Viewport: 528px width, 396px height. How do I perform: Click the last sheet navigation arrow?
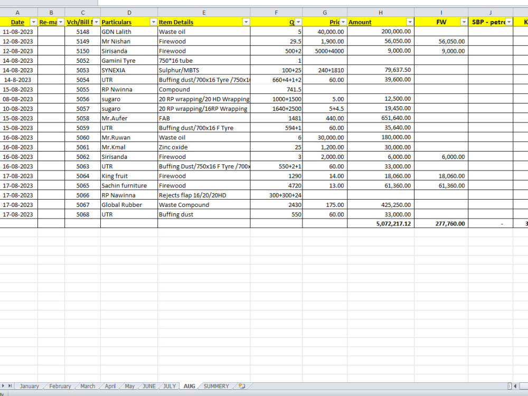click(10, 385)
